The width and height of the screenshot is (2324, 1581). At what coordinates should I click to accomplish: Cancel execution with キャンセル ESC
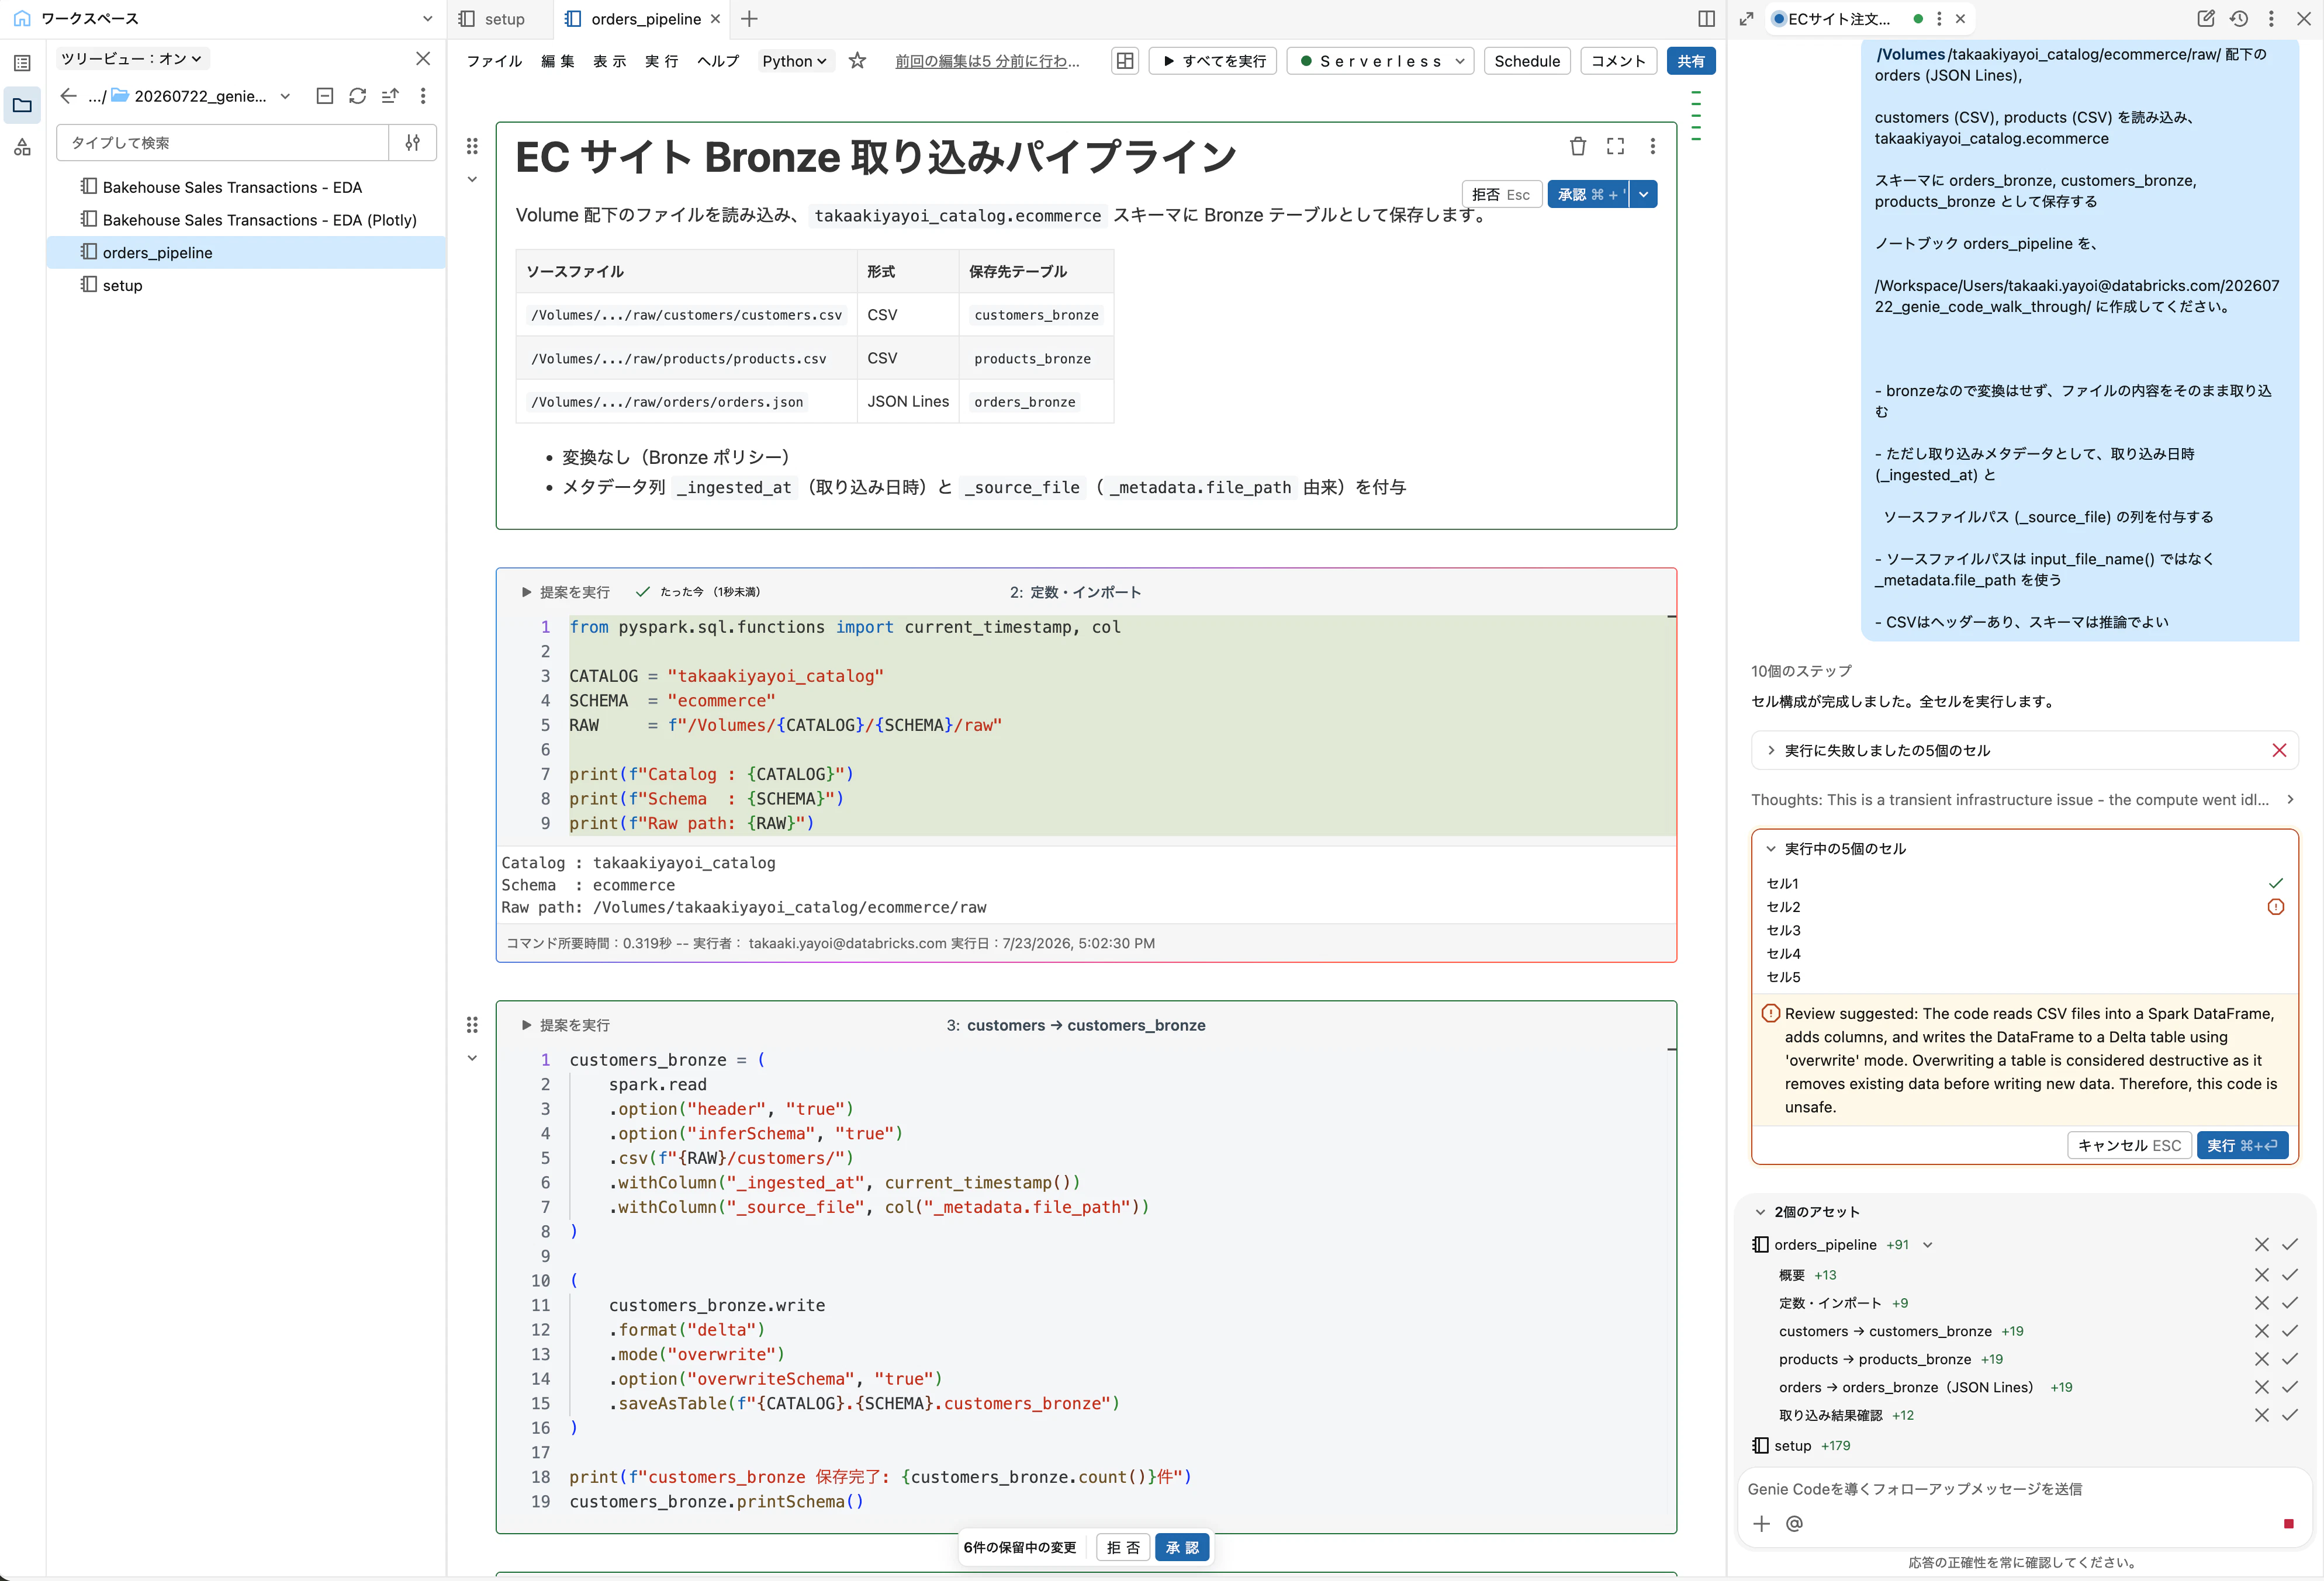click(2129, 1145)
